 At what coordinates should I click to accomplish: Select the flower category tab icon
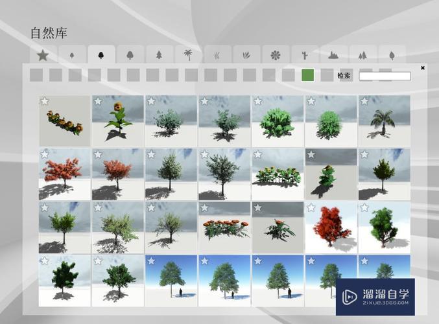pyautogui.click(x=276, y=55)
